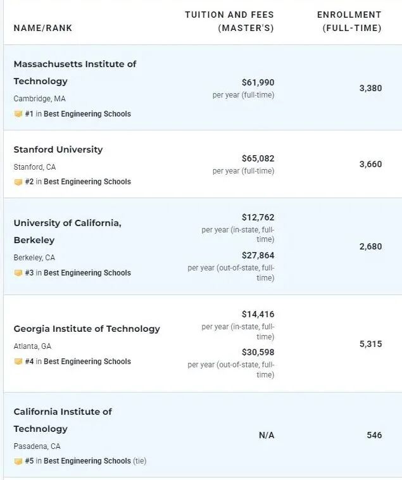
Task: Click Best Engineering Schools link under MIT
Action: [87, 114]
